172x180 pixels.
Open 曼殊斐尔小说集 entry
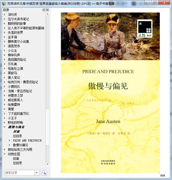tap(18, 41)
